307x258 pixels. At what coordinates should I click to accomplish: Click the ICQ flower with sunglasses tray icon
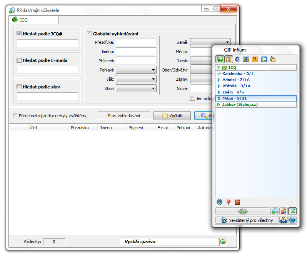[x=220, y=202]
